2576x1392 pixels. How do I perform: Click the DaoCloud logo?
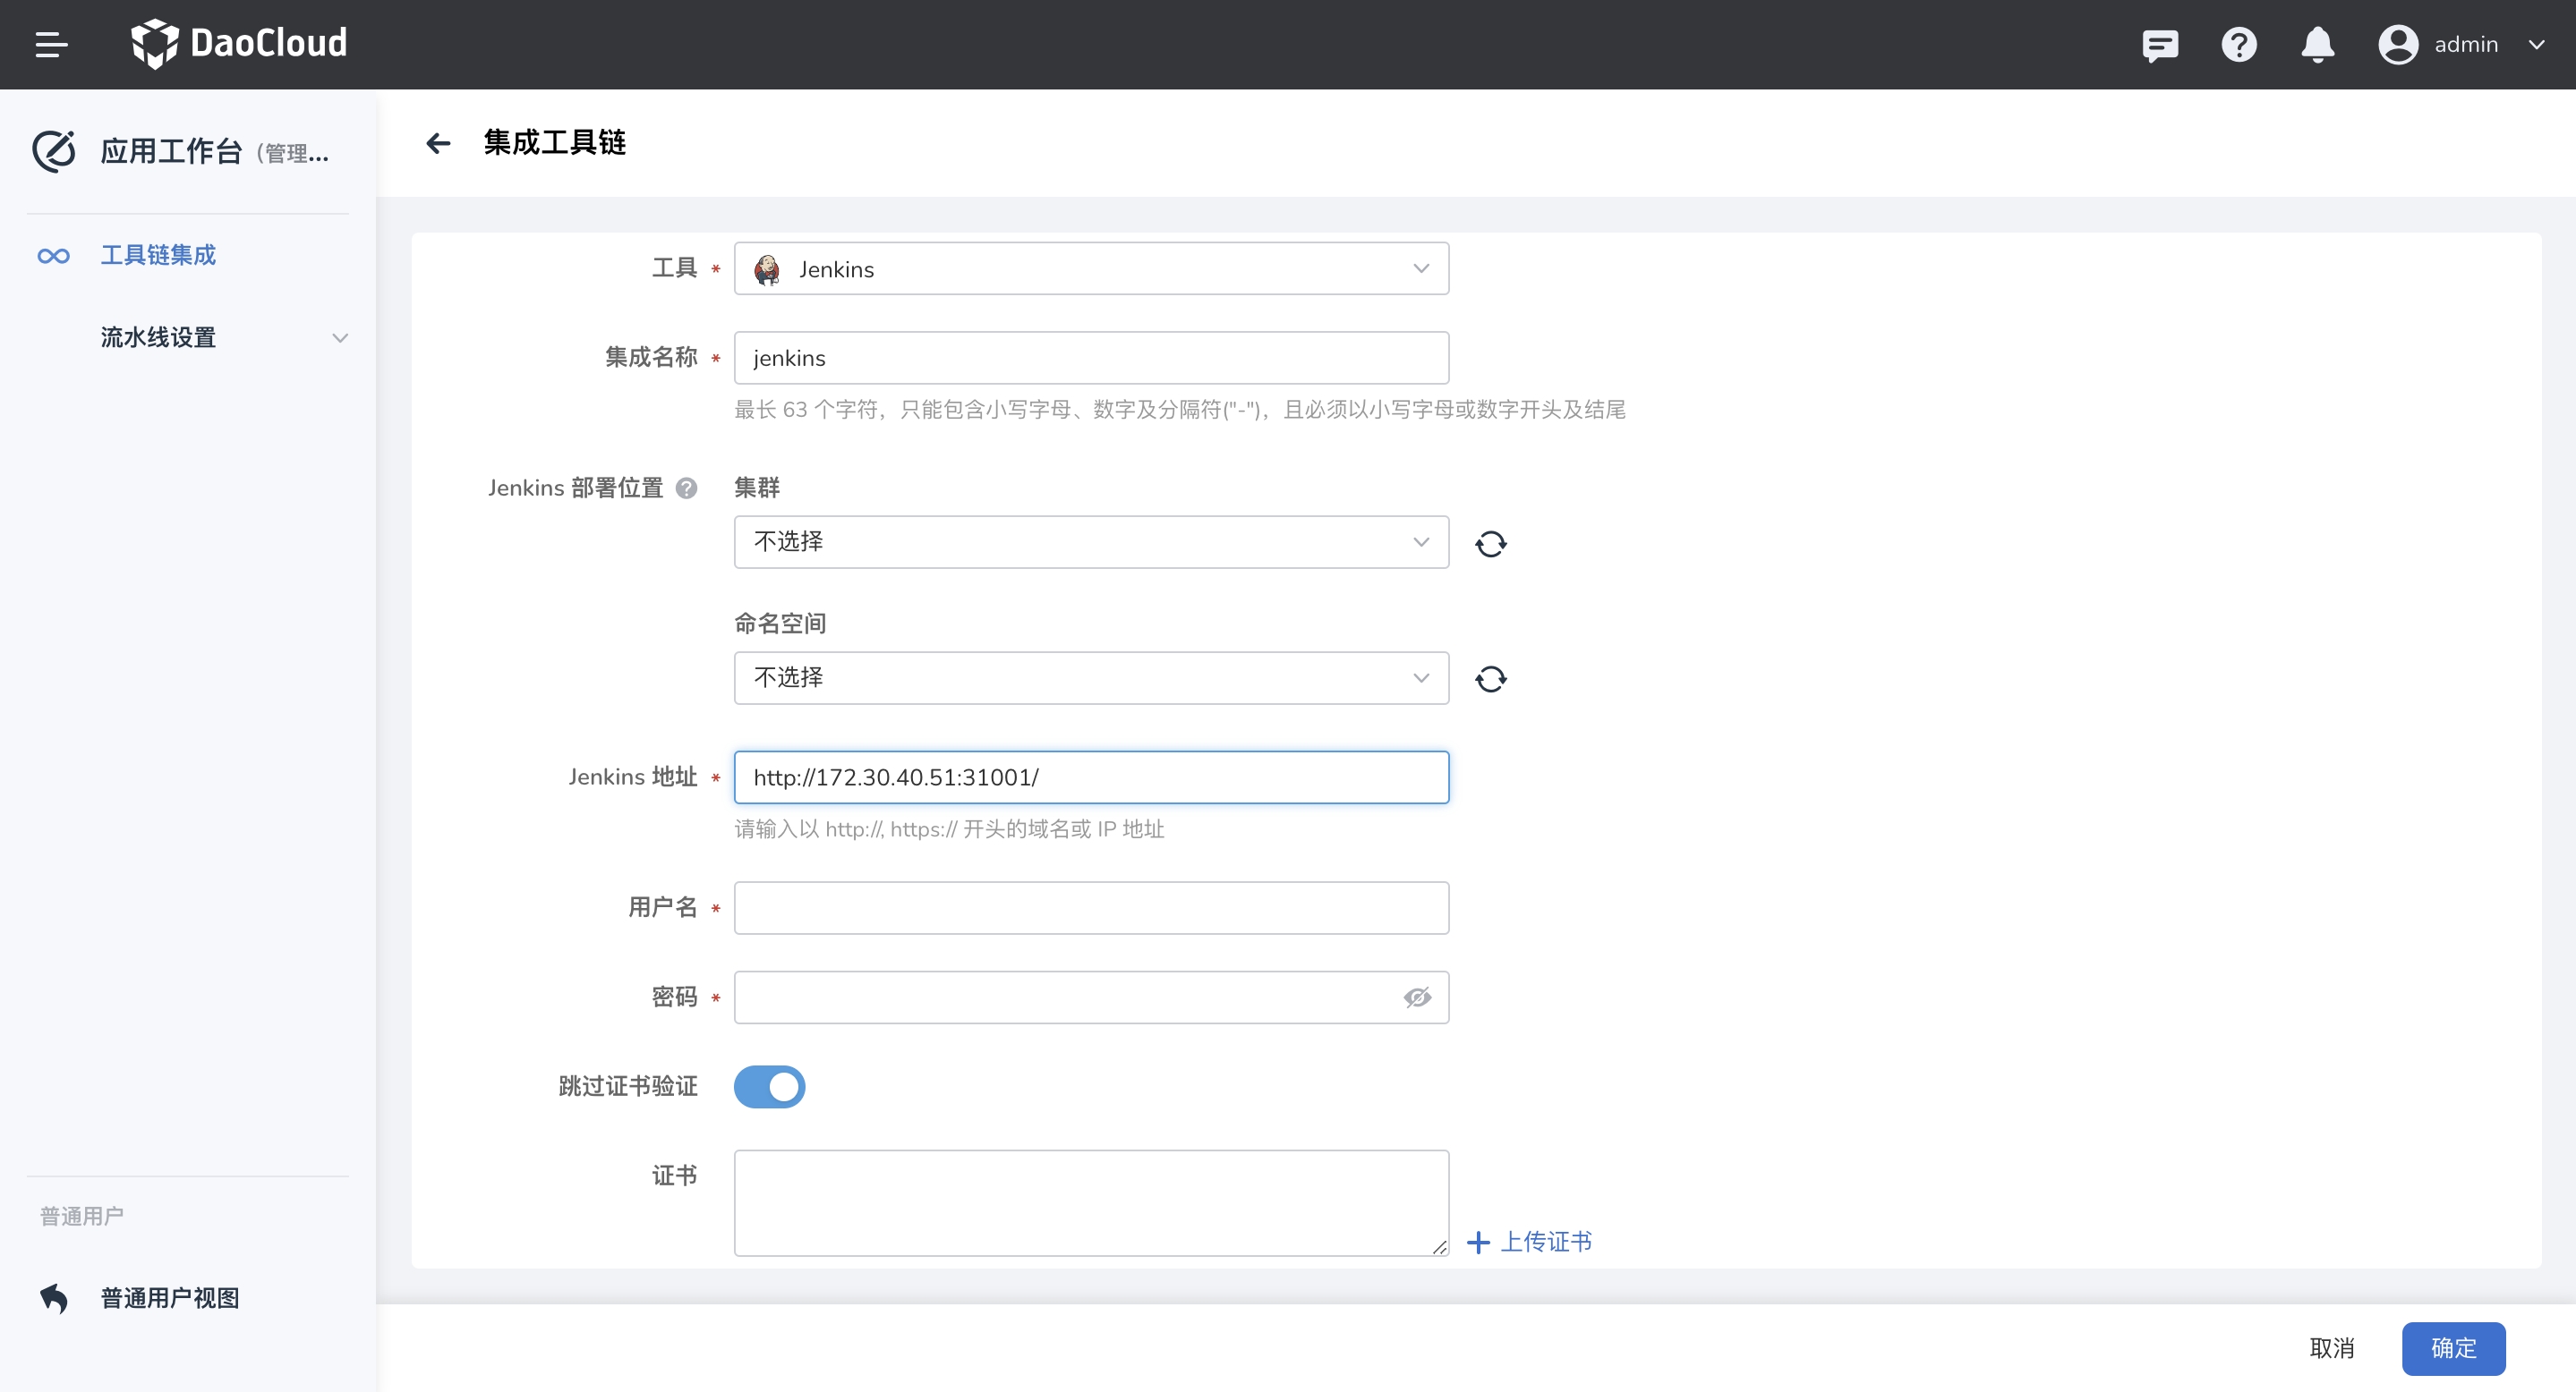[x=240, y=44]
